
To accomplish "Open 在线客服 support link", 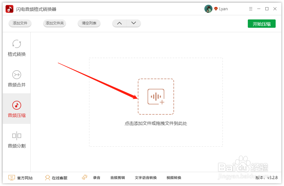I will click(x=60, y=178).
